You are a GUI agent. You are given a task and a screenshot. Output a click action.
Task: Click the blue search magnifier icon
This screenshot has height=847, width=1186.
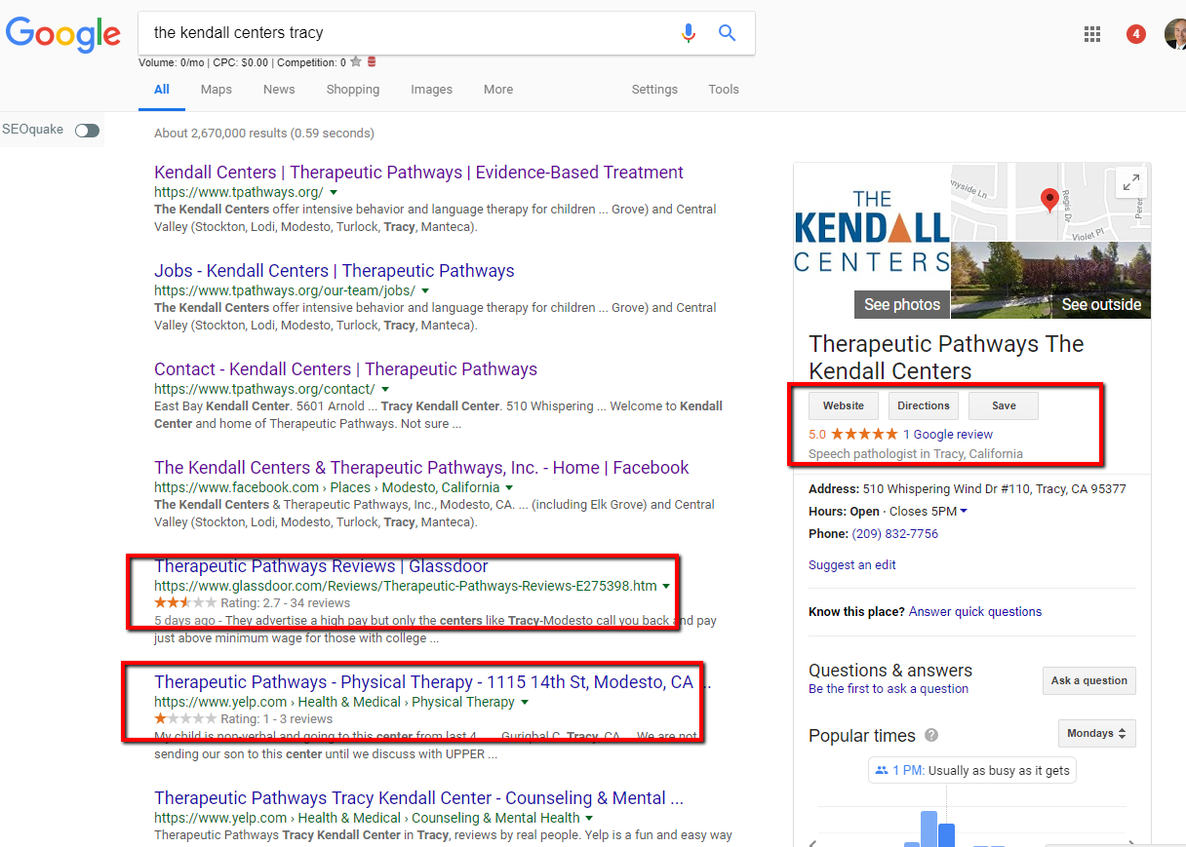(x=727, y=33)
